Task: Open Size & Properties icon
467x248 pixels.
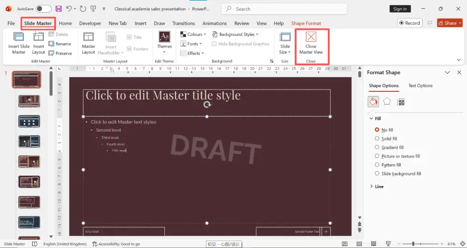Action: pos(401,102)
